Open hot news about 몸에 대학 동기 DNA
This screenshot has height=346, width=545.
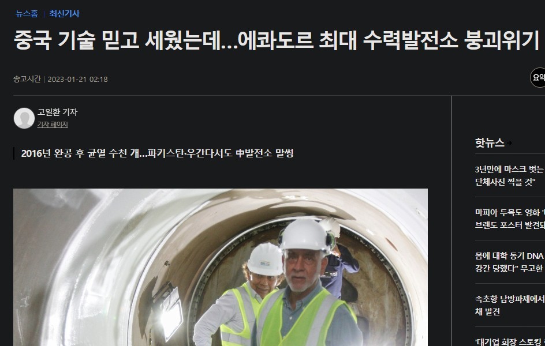coord(510,262)
